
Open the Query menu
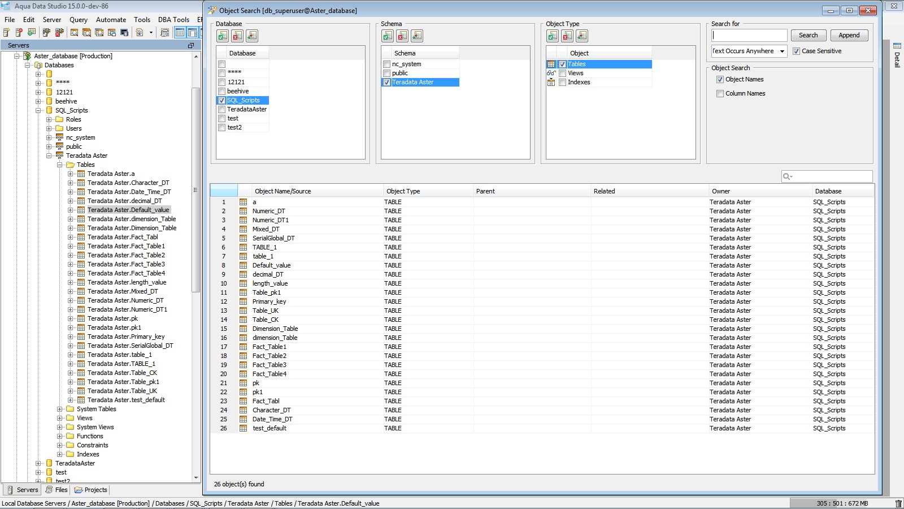(x=79, y=19)
